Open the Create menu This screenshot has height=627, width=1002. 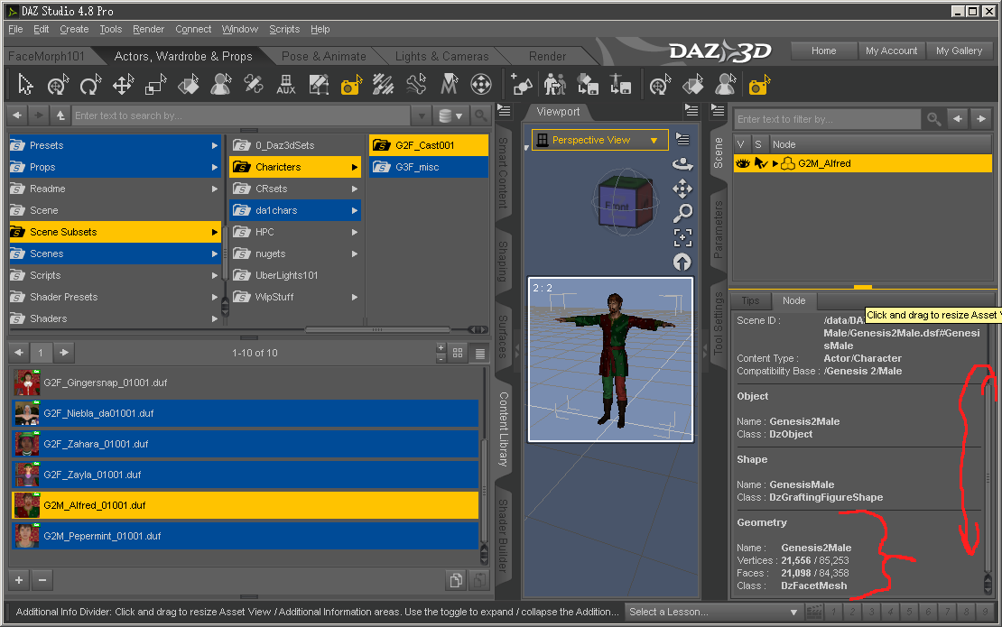[74, 30]
